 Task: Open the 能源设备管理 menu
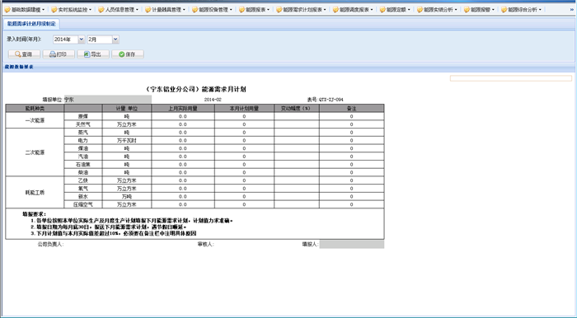[213, 10]
